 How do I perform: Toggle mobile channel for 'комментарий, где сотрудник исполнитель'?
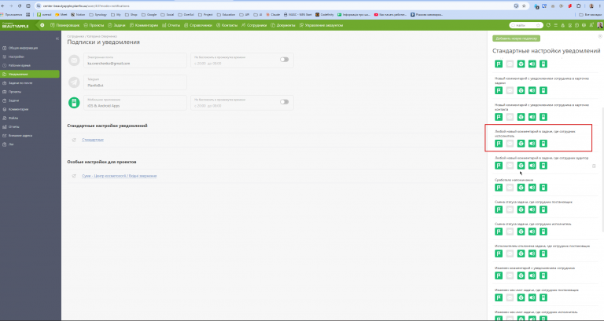(x=543, y=144)
